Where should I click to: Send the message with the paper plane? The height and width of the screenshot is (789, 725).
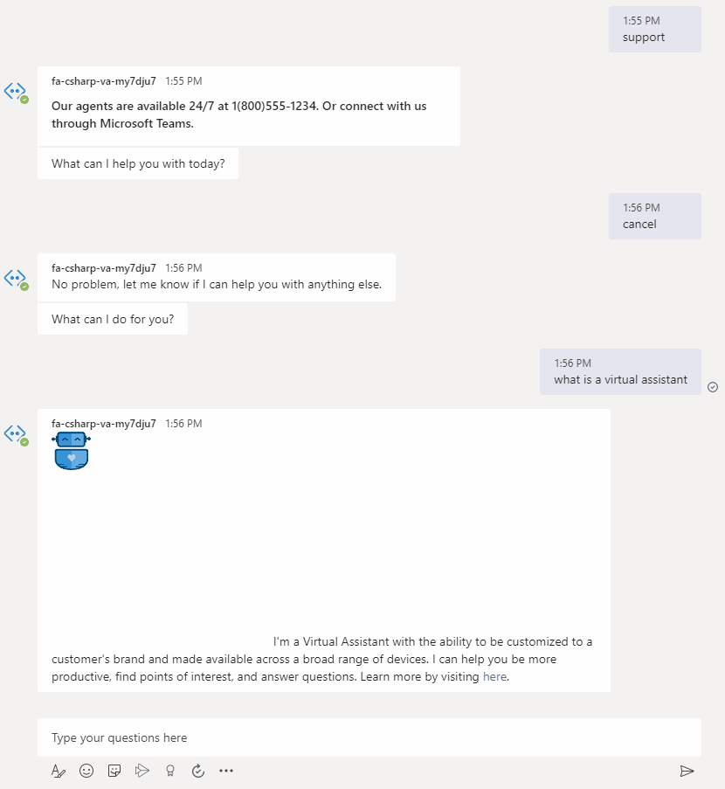(687, 771)
